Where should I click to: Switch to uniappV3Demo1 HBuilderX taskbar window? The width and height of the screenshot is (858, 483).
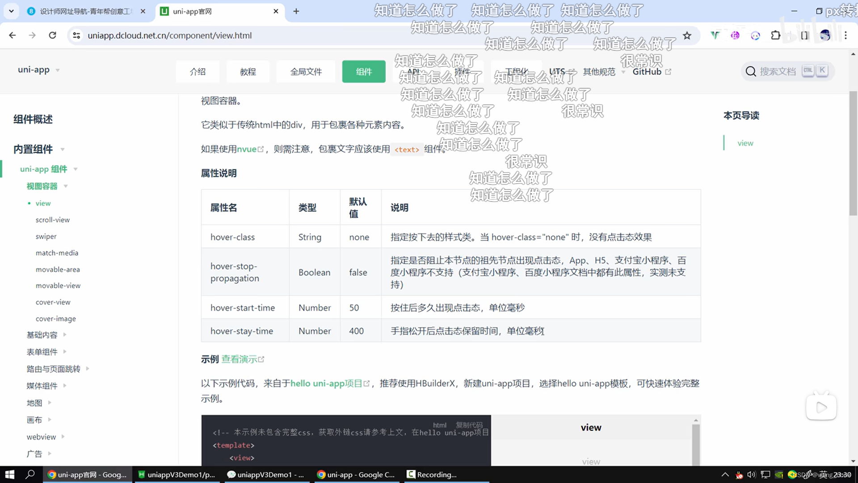(x=177, y=475)
